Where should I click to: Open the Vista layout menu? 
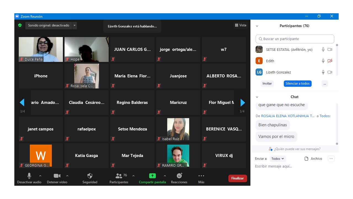coord(240,25)
